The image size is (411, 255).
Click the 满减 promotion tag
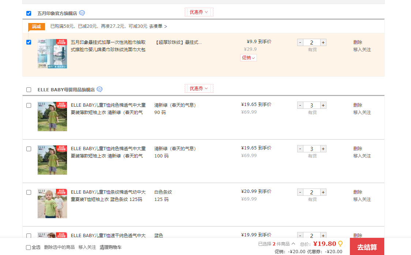tap(37, 26)
